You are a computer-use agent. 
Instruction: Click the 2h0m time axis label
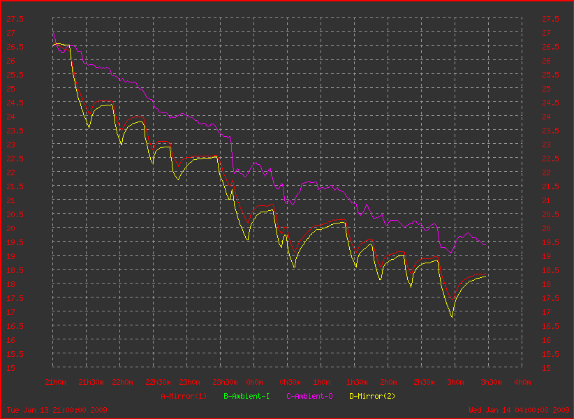pyautogui.click(x=388, y=382)
